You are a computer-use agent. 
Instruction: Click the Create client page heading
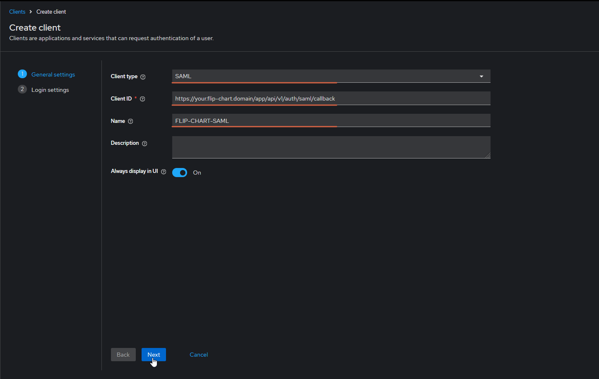coord(35,28)
